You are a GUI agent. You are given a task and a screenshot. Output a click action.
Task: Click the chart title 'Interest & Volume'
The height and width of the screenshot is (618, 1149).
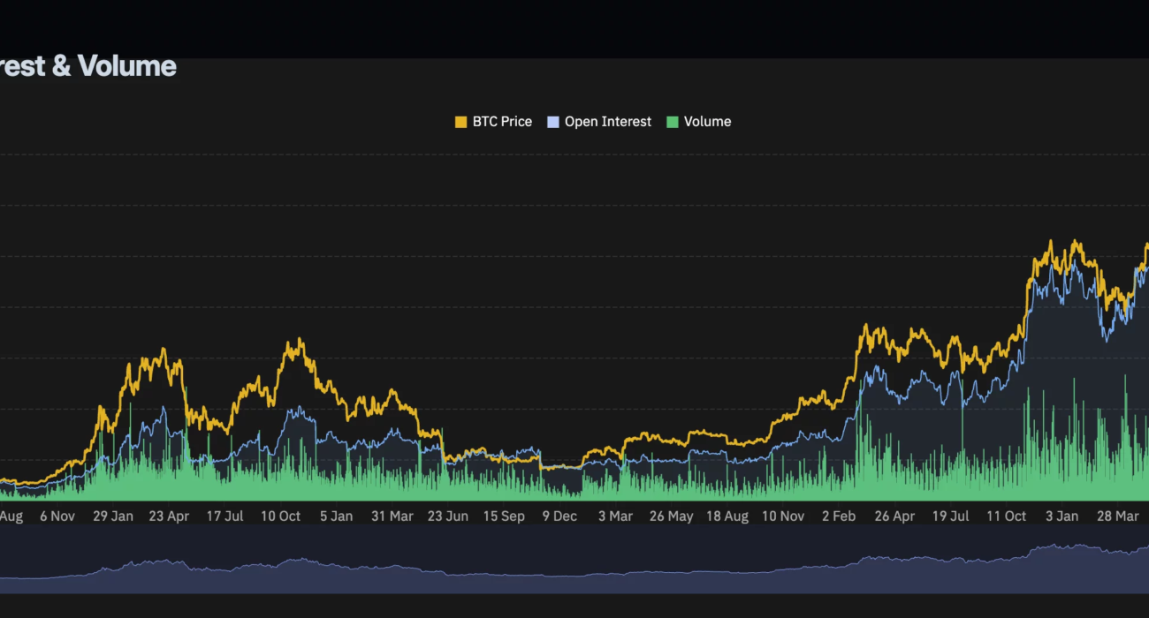click(88, 66)
